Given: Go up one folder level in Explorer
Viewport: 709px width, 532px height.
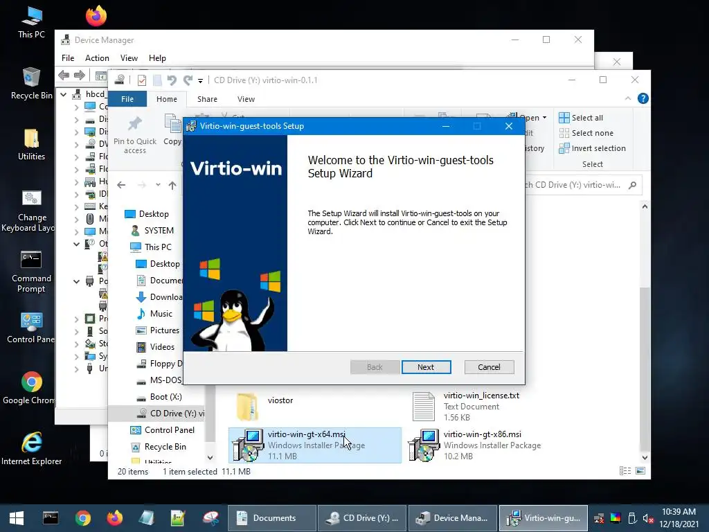Looking at the screenshot, I should [x=172, y=185].
